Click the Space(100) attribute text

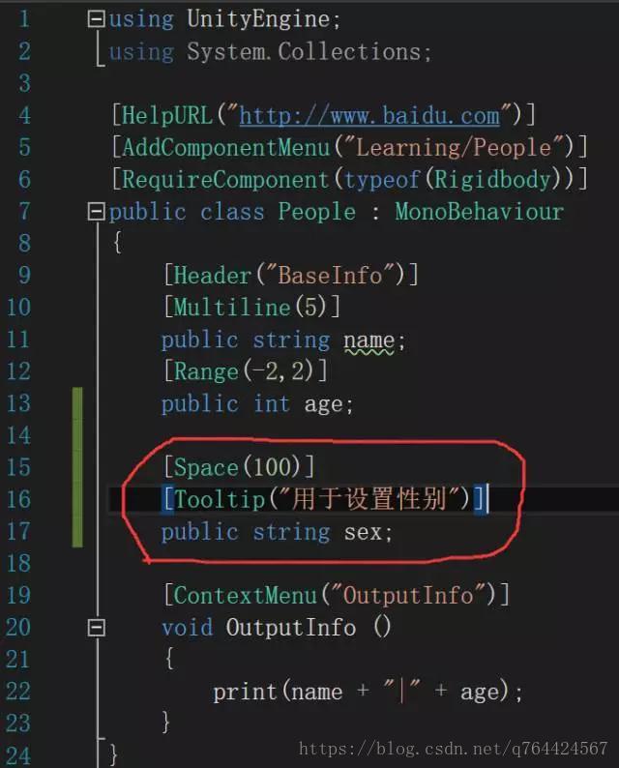coord(239,467)
